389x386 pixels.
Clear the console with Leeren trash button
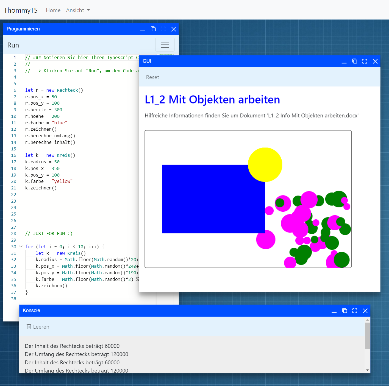(x=38, y=327)
